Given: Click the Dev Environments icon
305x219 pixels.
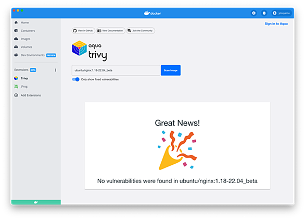Looking at the screenshot, I should [x=16, y=55].
